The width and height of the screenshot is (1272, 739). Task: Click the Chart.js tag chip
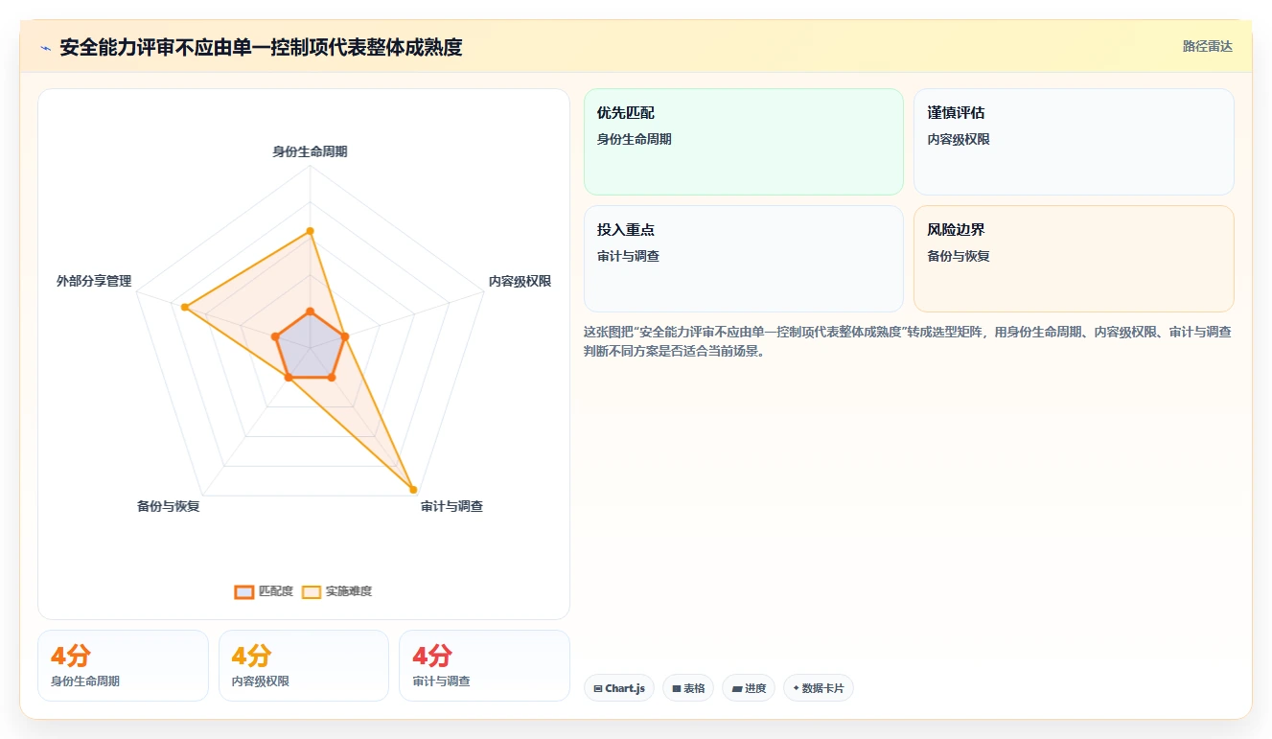pos(618,688)
